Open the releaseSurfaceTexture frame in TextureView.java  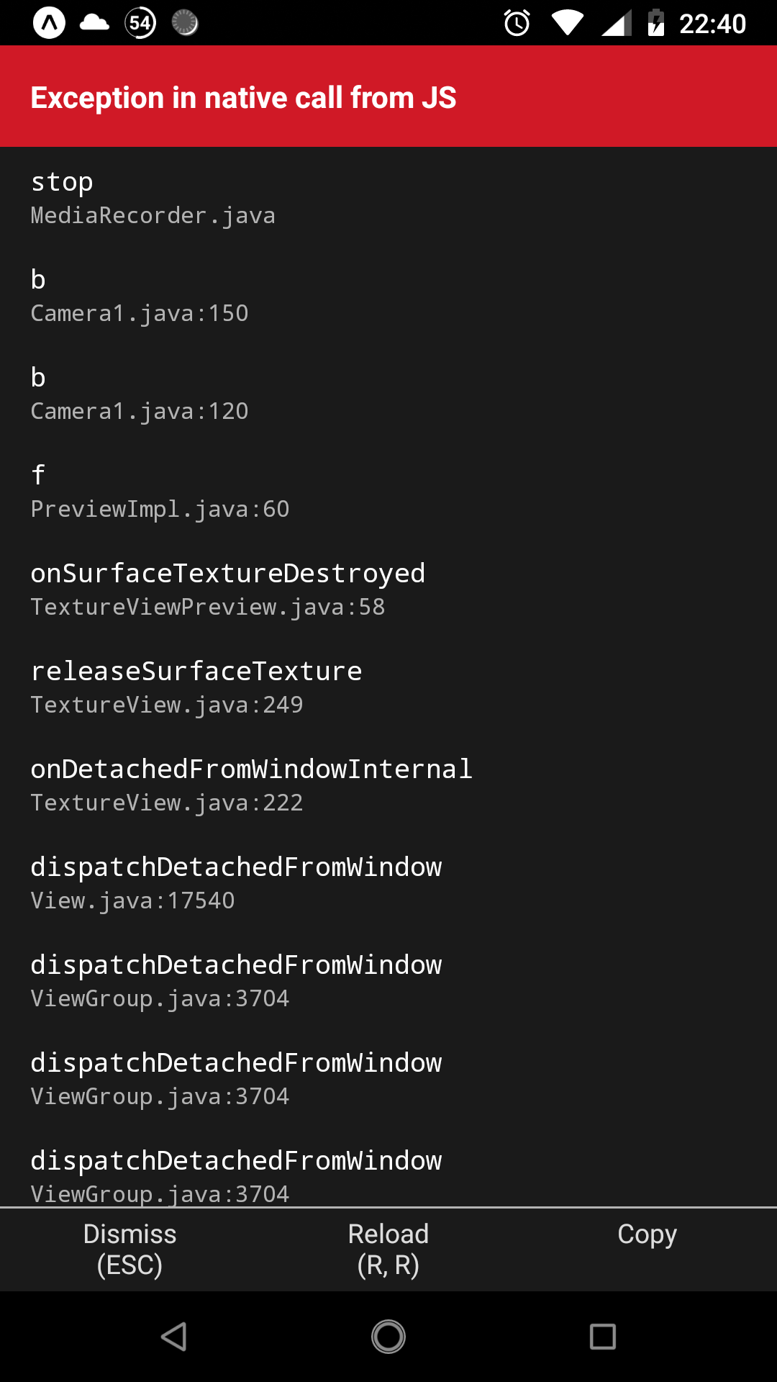196,687
